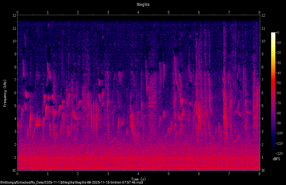
Task: Click the dBFS color scale bar
Action: tap(273, 92)
